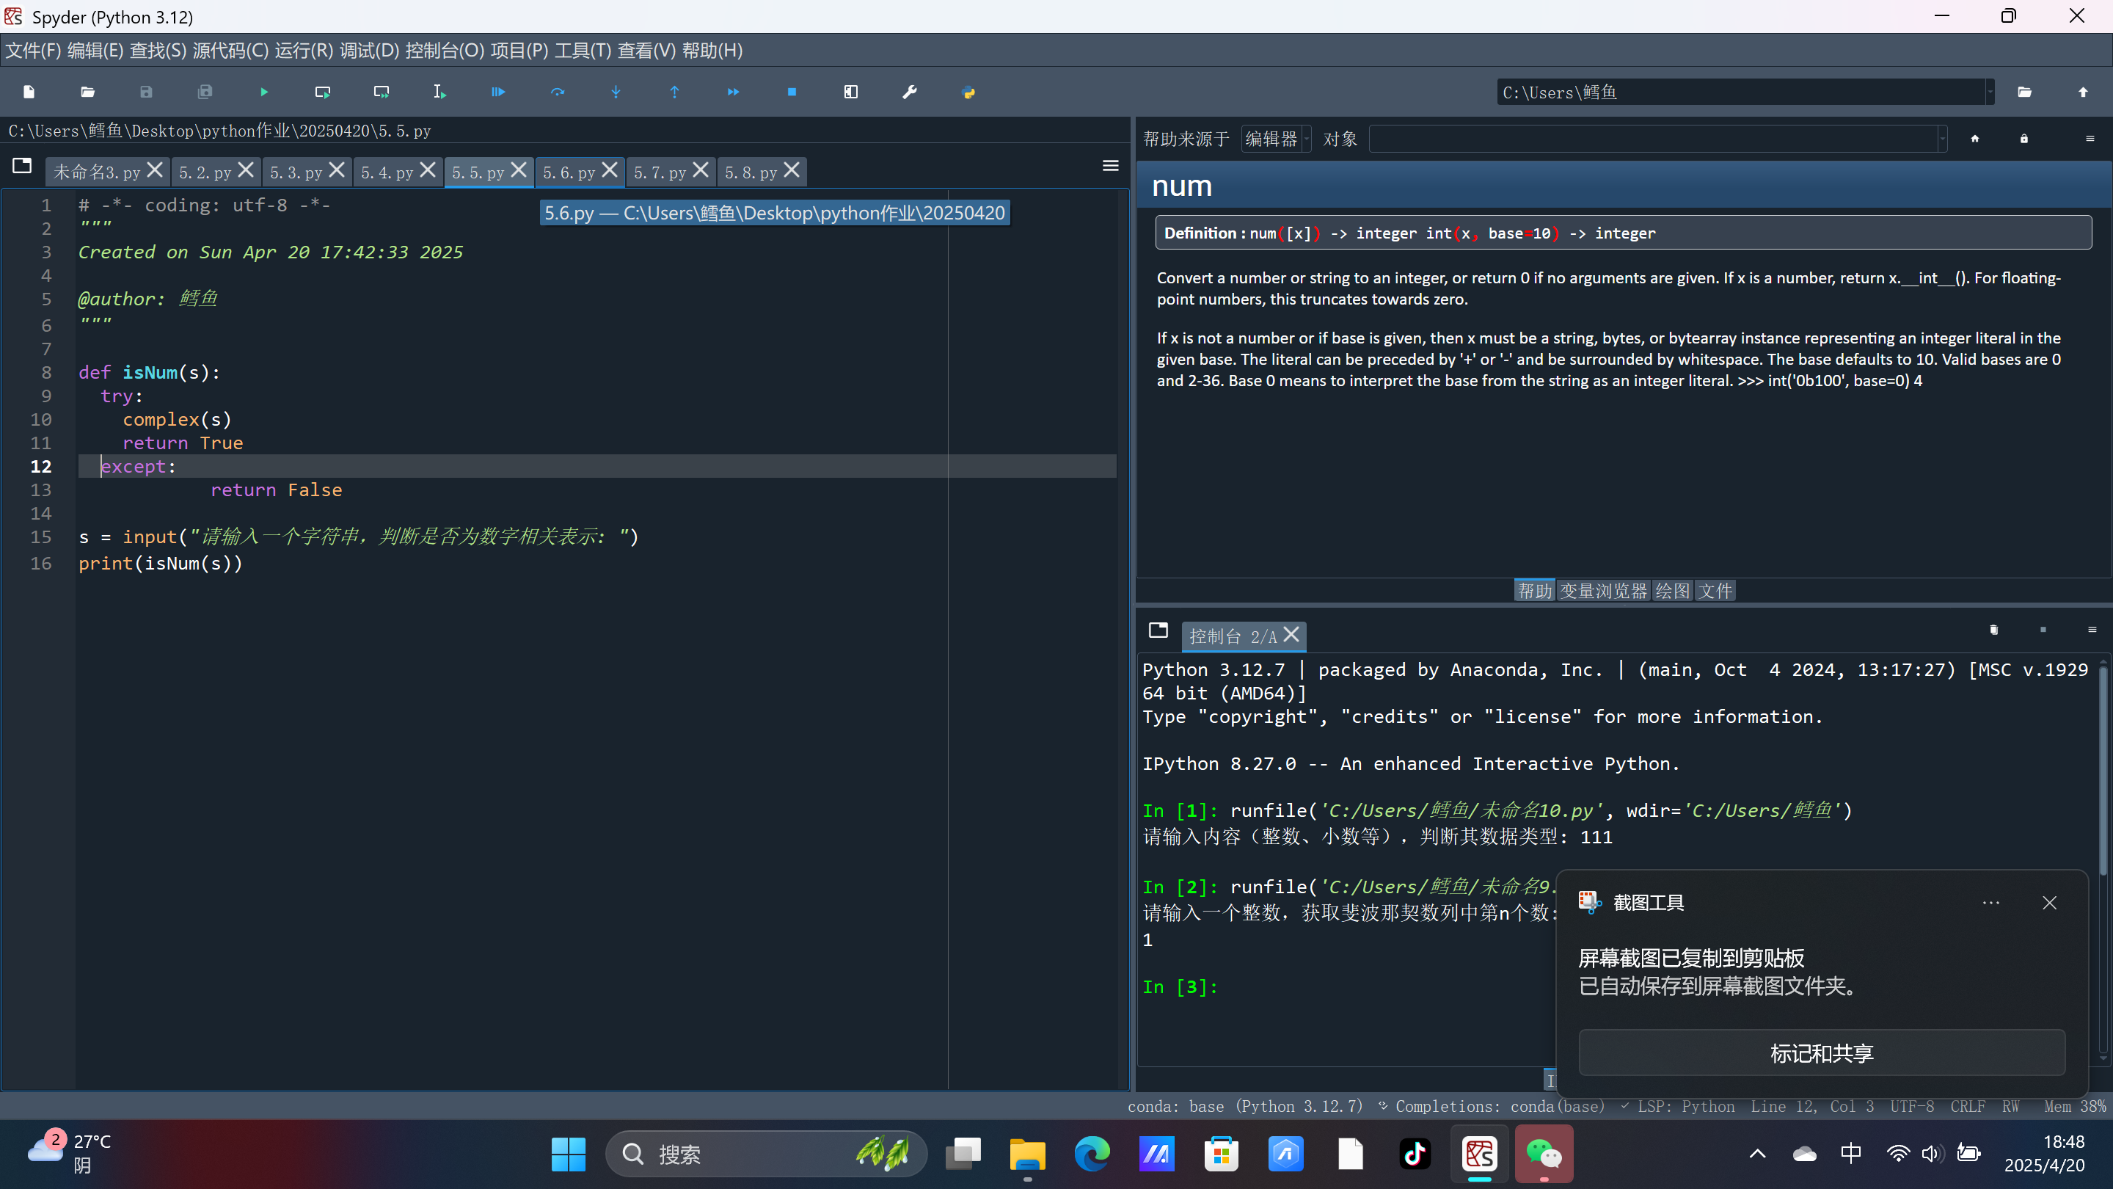2113x1189 pixels.
Task: Click the Stop debugging square icon
Action: click(792, 92)
